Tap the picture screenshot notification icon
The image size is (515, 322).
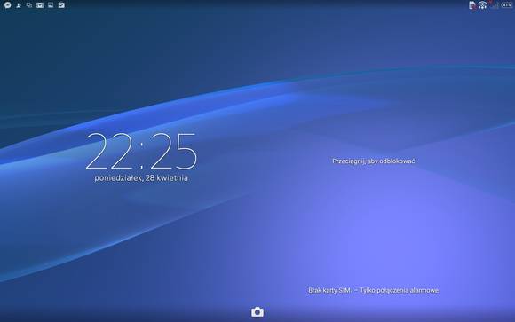click(x=51, y=5)
